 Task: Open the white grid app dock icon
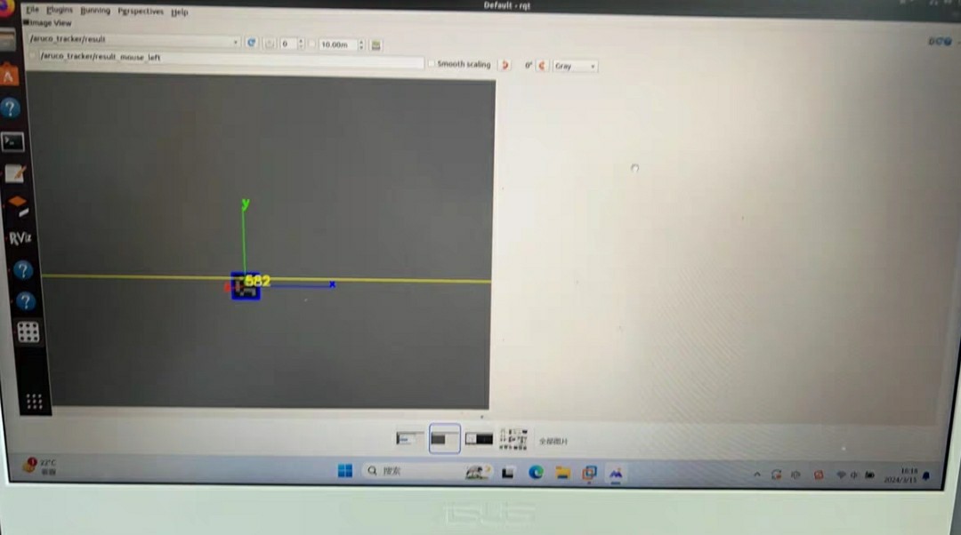coord(28,332)
